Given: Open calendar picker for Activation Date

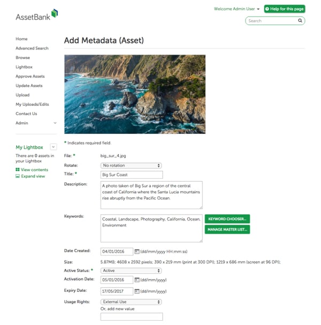Looking at the screenshot, I should point(137,280).
